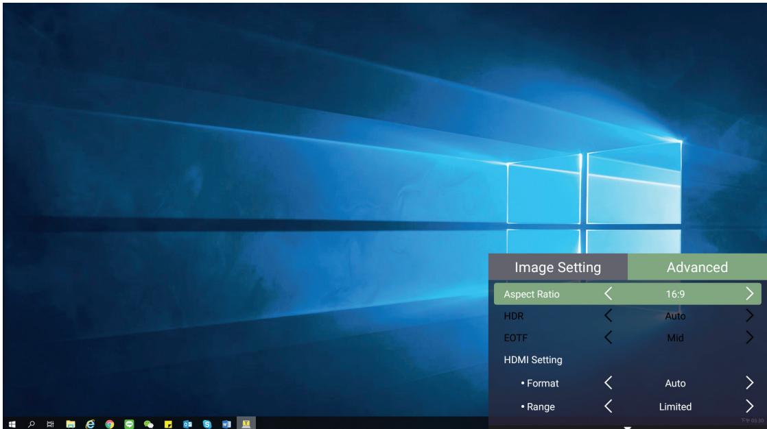Increase Aspect Ratio with right arrow
The width and height of the screenshot is (767, 429).
749,294
